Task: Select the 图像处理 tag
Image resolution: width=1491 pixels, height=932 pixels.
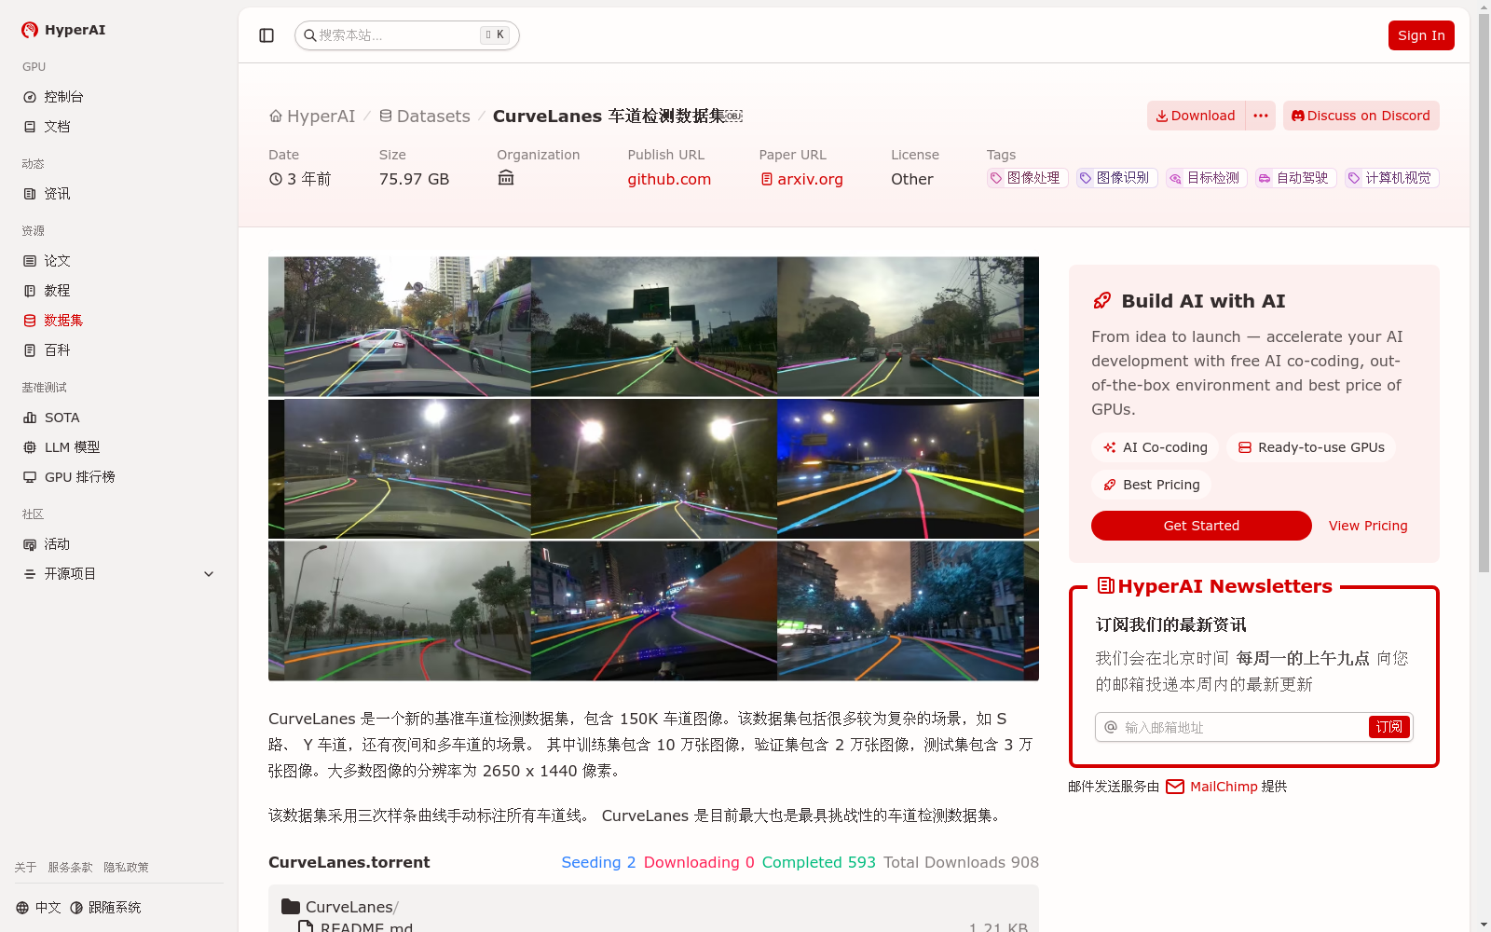Action: 1027,178
